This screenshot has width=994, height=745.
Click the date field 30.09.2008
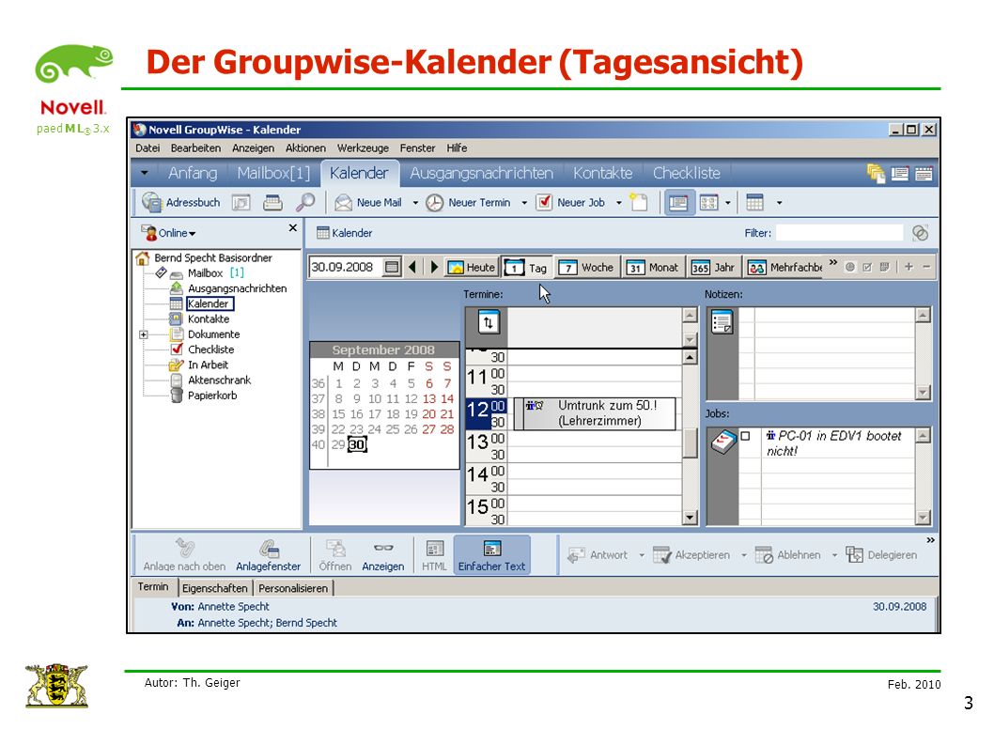(346, 267)
